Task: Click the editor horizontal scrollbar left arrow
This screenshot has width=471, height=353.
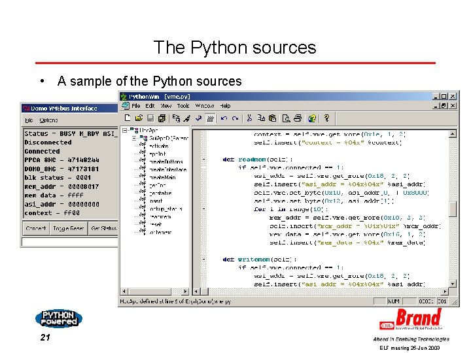Action: pyautogui.click(x=196, y=291)
